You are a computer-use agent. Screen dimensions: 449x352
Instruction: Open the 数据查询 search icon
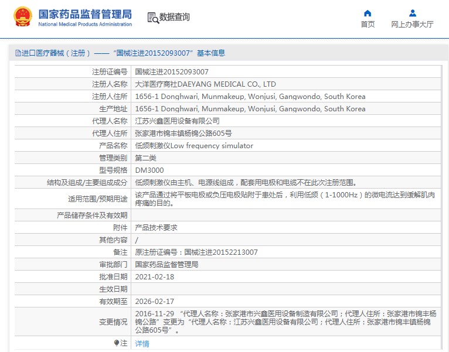pos(153,18)
